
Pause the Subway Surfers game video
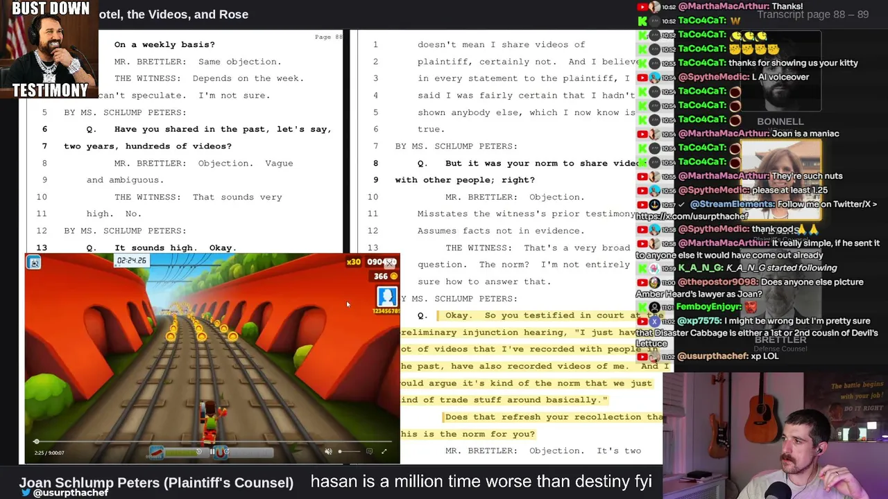click(x=212, y=452)
